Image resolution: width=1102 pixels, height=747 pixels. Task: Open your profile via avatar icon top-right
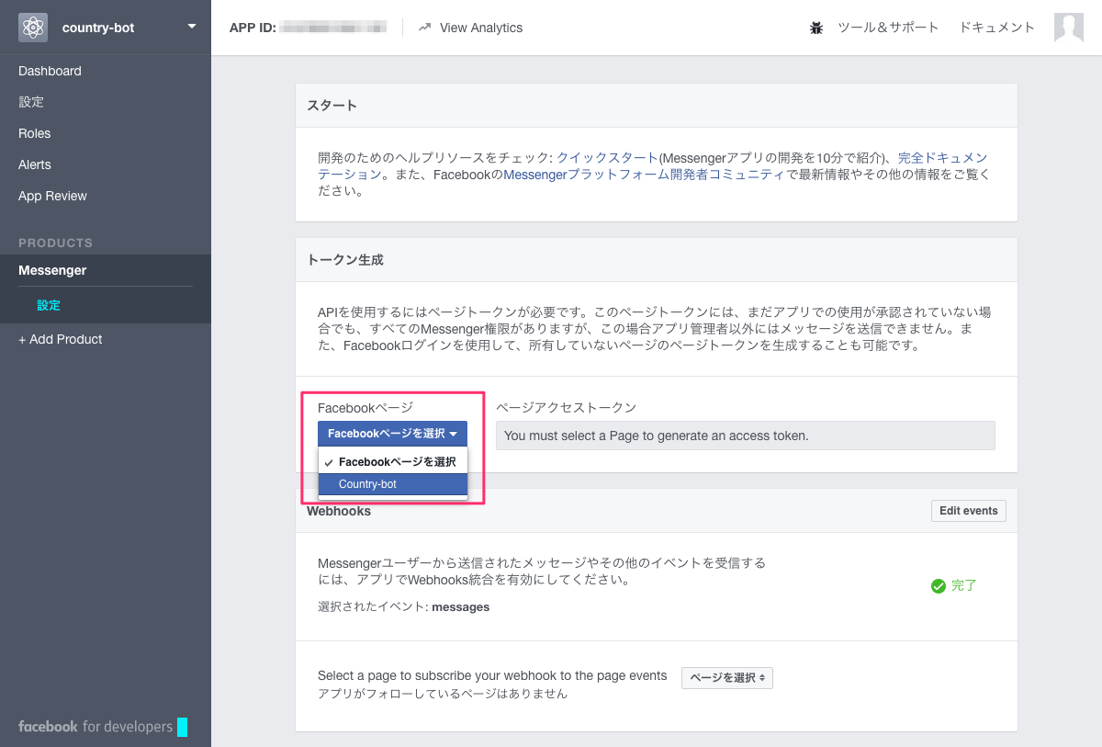(x=1068, y=28)
